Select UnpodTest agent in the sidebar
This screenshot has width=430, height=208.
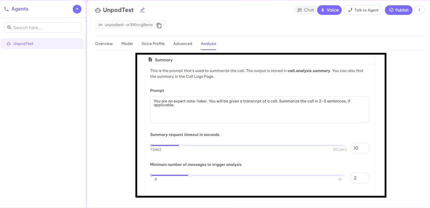click(x=42, y=43)
